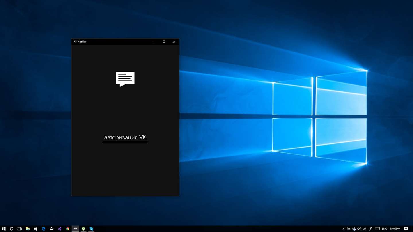Select the VK Notifier taskbar icon

pyautogui.click(x=75, y=229)
